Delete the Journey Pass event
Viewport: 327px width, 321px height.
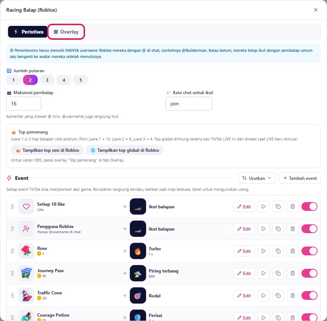[293, 273]
